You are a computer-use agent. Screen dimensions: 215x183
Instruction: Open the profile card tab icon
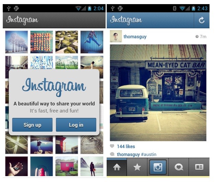199,167
